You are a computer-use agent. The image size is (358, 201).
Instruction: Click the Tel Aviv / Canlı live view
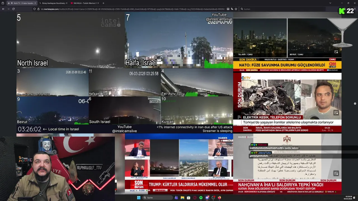click(260, 38)
